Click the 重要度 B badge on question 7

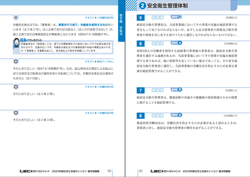click(x=176, y=89)
